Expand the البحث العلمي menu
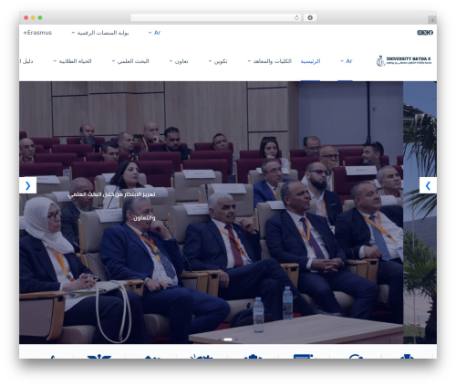This screenshot has width=456, height=386. [x=130, y=61]
